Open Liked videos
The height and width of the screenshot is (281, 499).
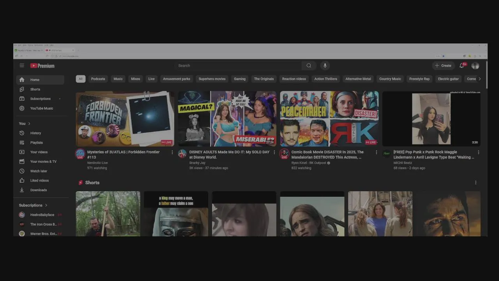[40, 180]
